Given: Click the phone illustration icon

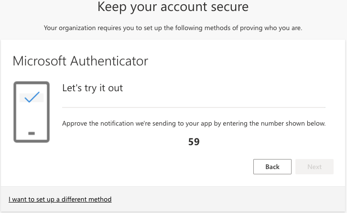Looking at the screenshot, I should 32,112.
